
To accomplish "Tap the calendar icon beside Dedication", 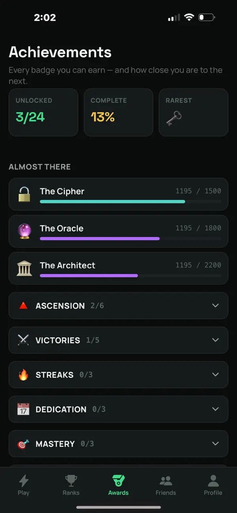I will click(23, 409).
